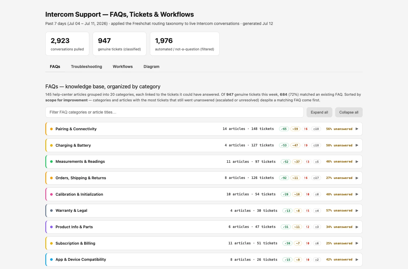Image resolution: width=408 pixels, height=269 pixels.
Task: Switch to the FAQs tab
Action: [x=55, y=67]
